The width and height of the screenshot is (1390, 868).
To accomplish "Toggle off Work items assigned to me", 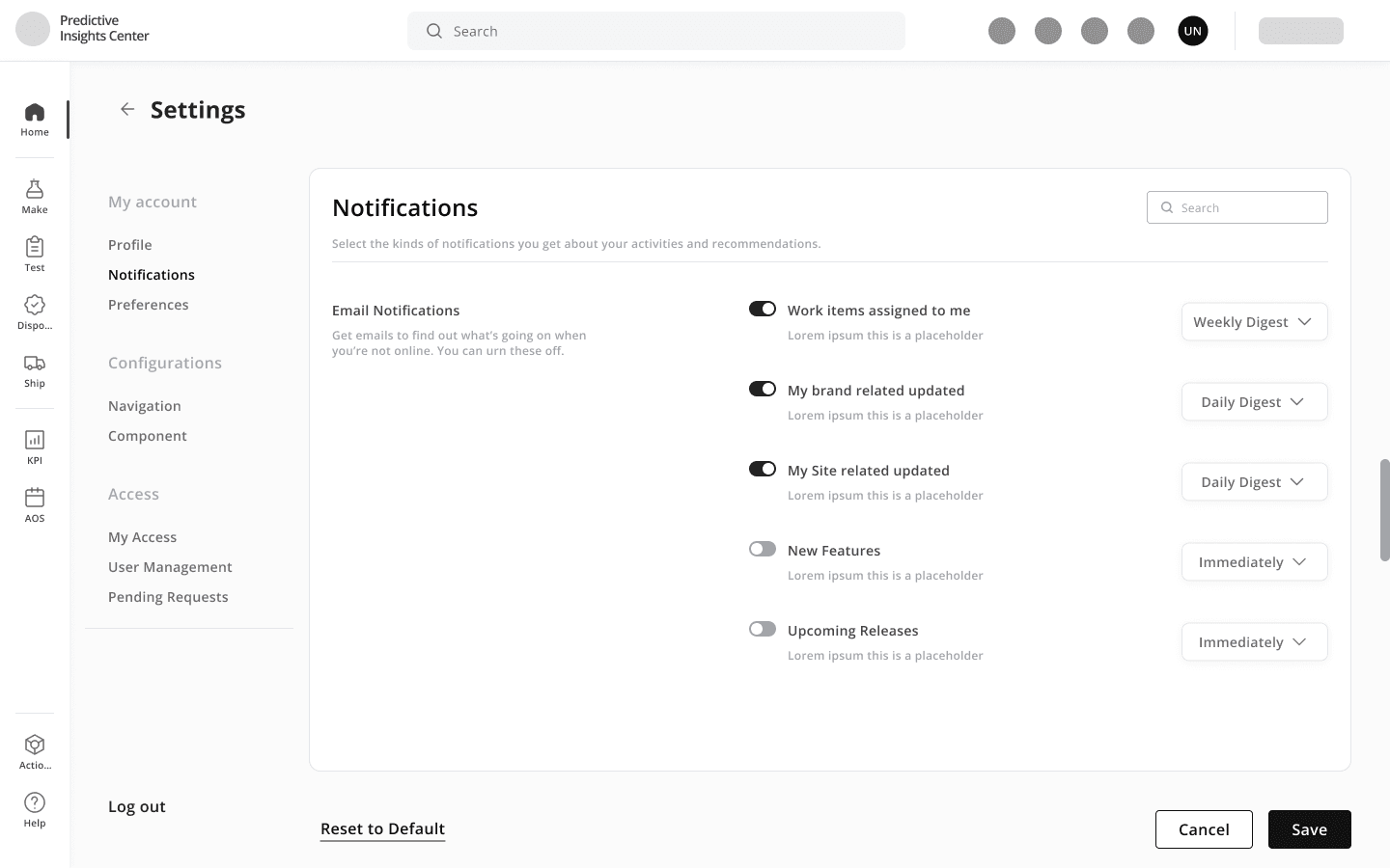I will pos(763,309).
